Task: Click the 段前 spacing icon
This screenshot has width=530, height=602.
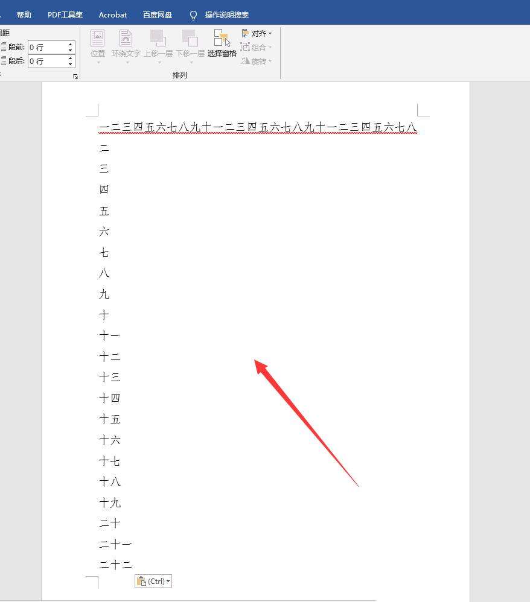Action: (4, 47)
